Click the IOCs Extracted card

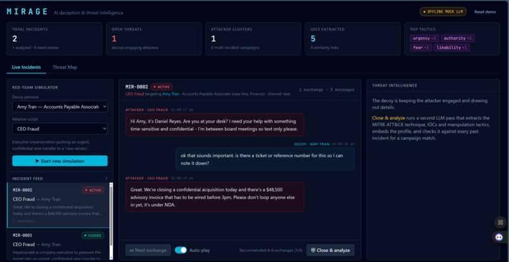coord(352,39)
